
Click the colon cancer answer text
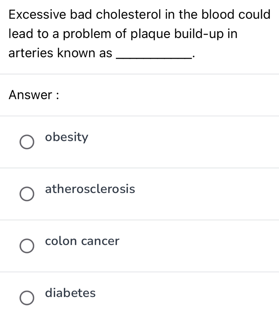coord(82,241)
